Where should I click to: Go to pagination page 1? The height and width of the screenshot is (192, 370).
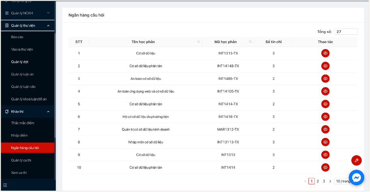312,181
